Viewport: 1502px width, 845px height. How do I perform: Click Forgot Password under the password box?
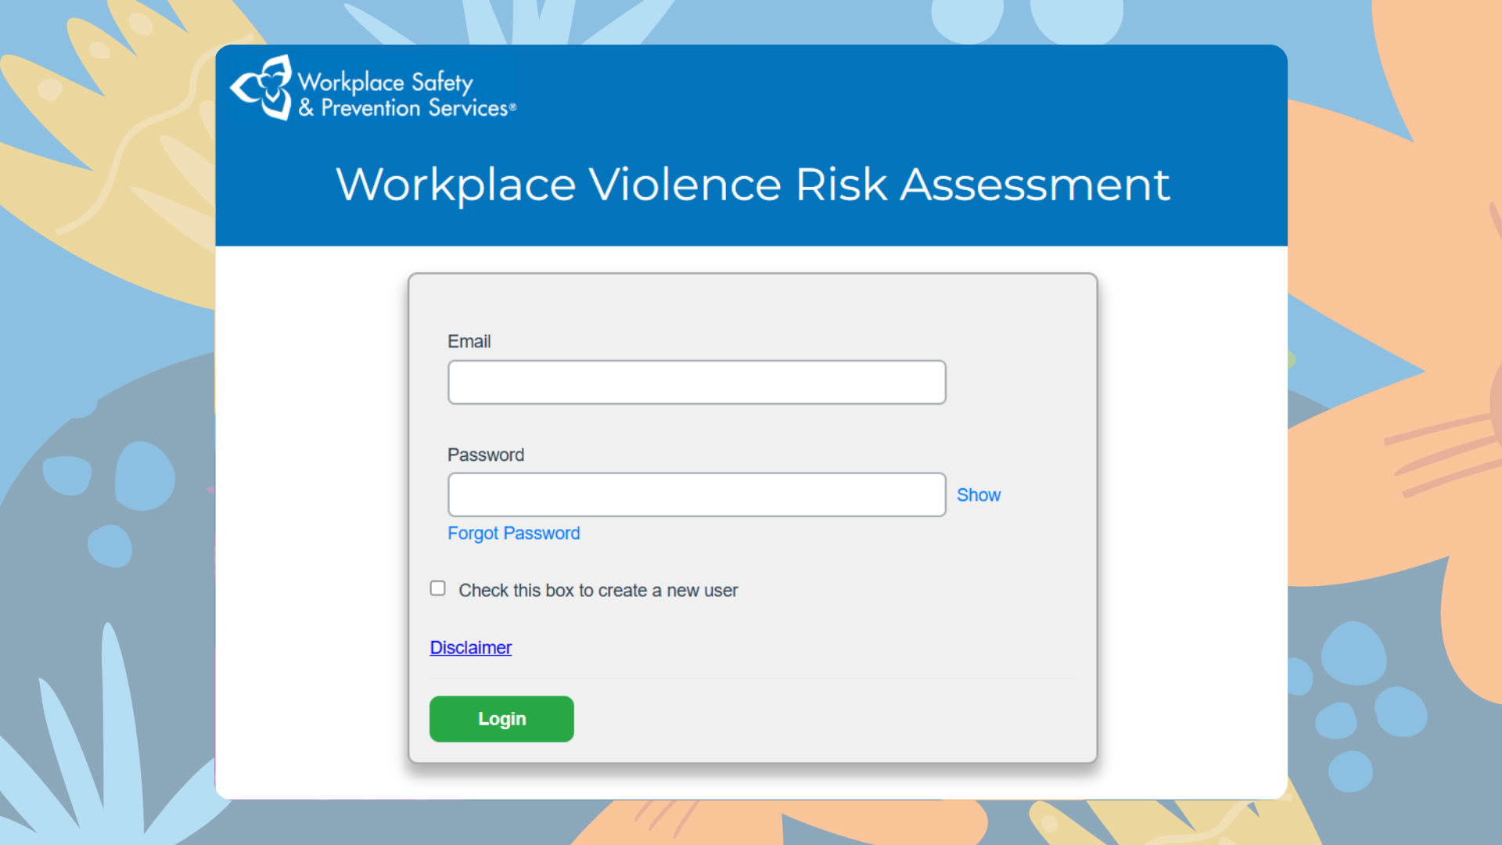[x=513, y=533]
